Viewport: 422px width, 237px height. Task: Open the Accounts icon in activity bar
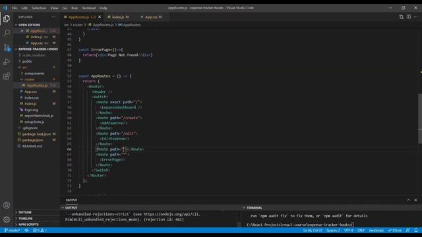click(x=7, y=205)
